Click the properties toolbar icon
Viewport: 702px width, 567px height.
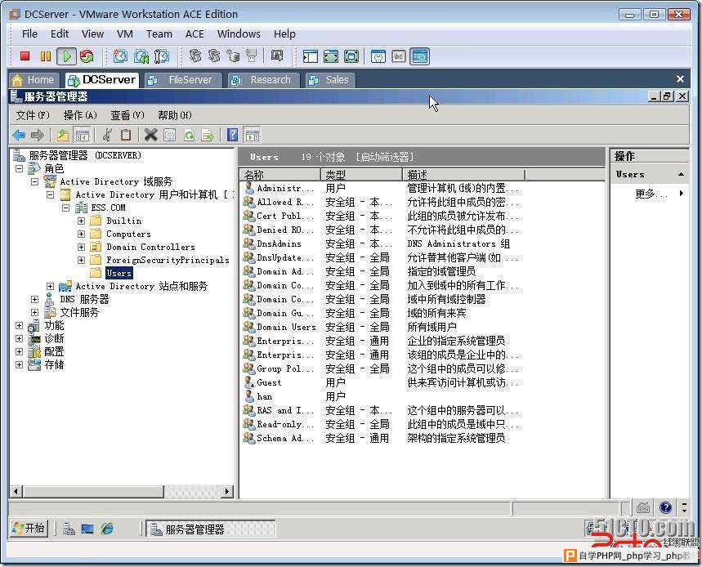(170, 135)
